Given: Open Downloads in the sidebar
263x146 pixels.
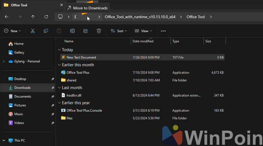Looking at the screenshot, I should pos(22,88).
